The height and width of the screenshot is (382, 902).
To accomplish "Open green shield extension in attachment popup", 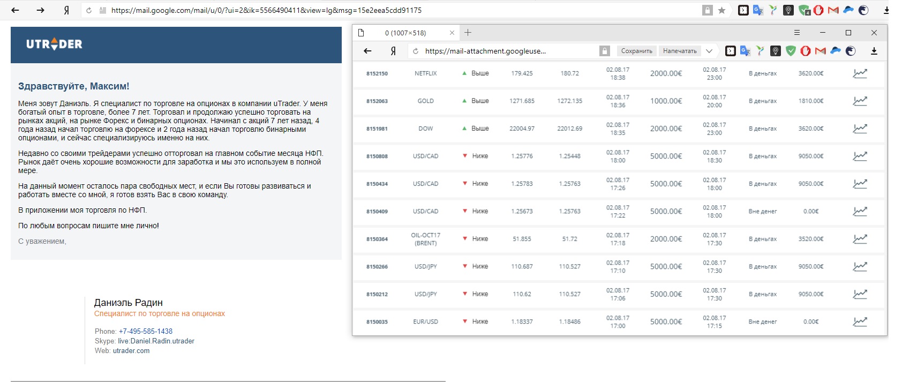I will point(791,51).
